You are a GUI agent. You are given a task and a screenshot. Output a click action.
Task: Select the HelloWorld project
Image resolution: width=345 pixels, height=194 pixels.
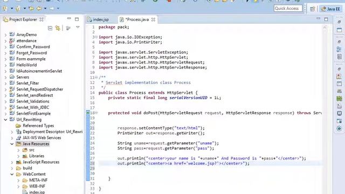[26, 65]
